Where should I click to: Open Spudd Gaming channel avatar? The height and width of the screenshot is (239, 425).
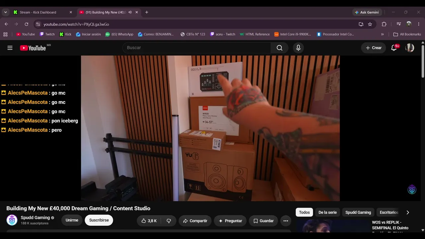[x=12, y=220]
